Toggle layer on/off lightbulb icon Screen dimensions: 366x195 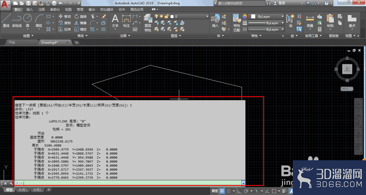point(156,16)
